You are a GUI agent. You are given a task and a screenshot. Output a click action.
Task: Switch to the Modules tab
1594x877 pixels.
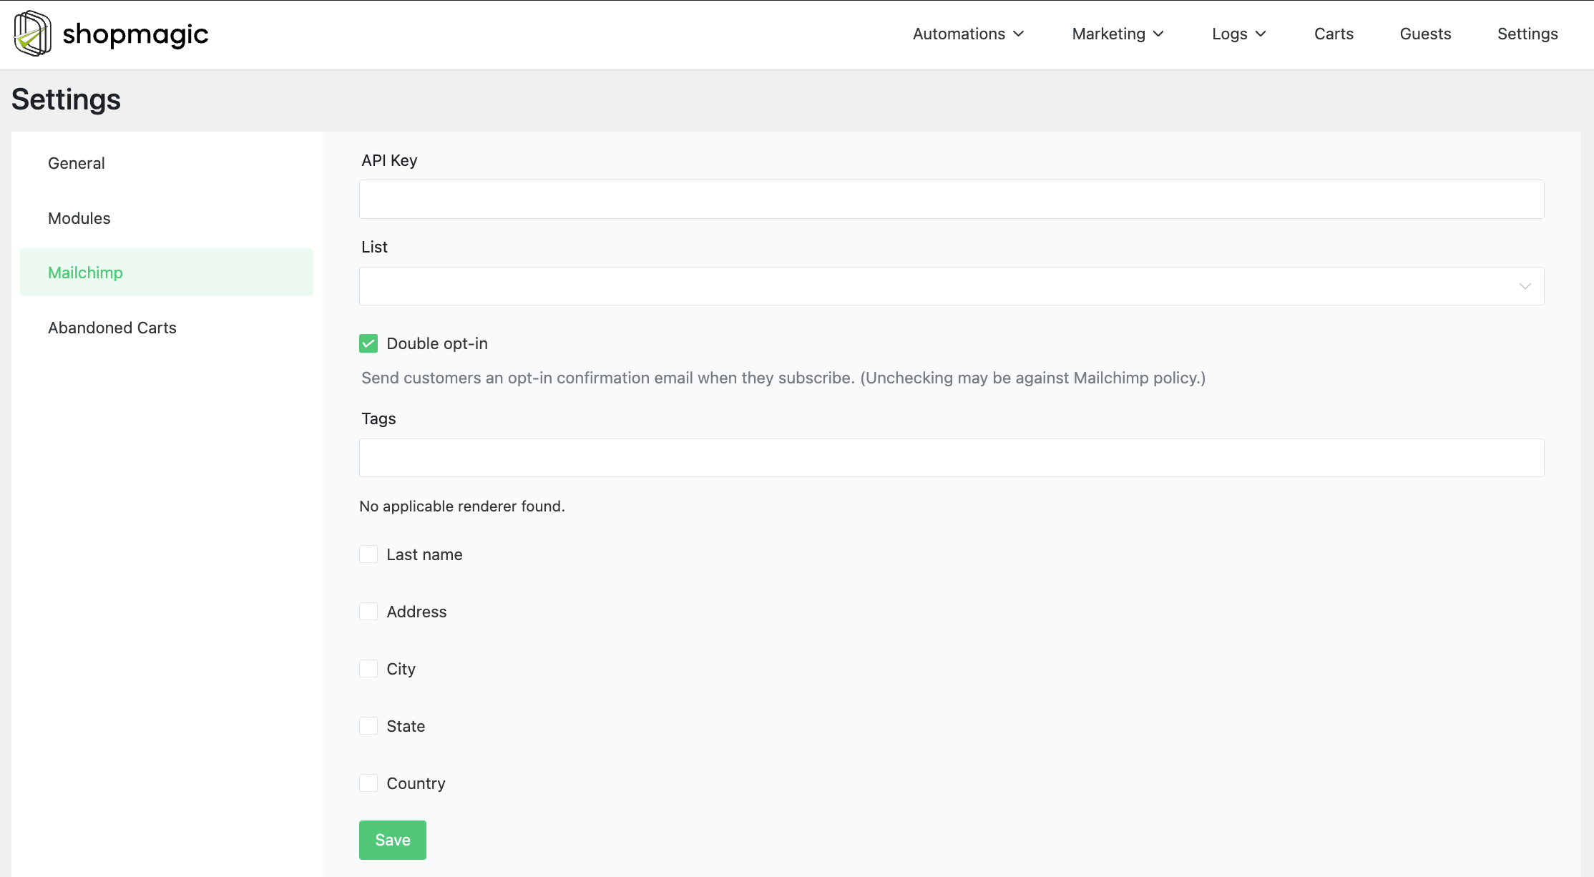pos(167,218)
